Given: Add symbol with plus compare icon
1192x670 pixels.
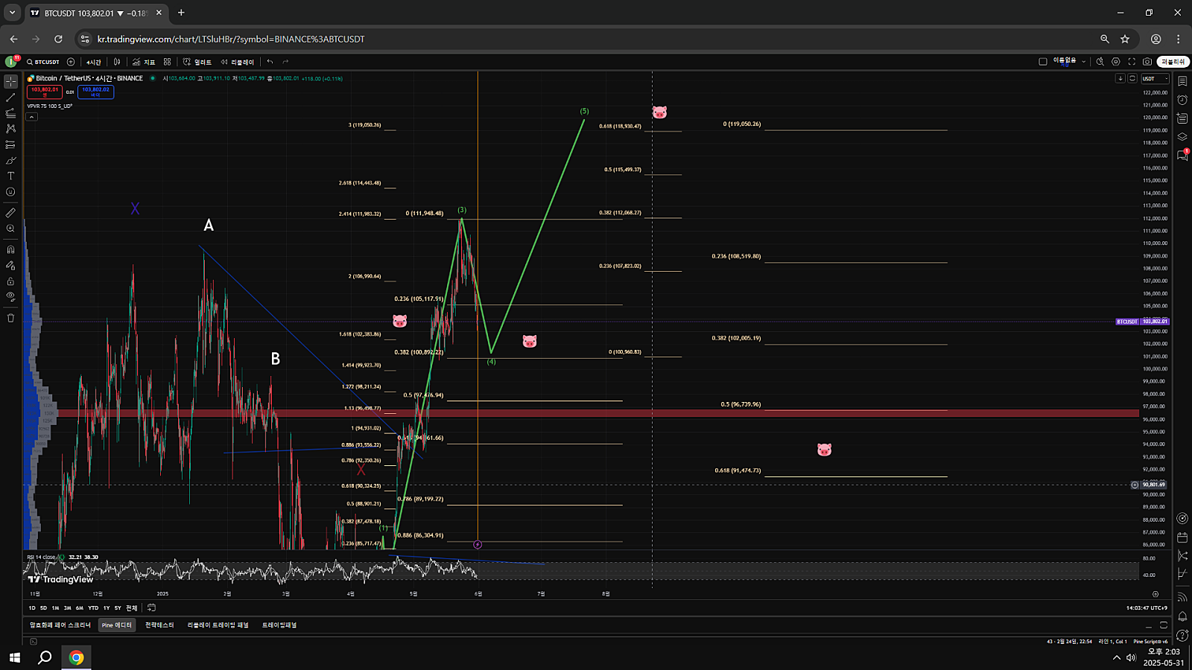Looking at the screenshot, I should click(x=71, y=62).
